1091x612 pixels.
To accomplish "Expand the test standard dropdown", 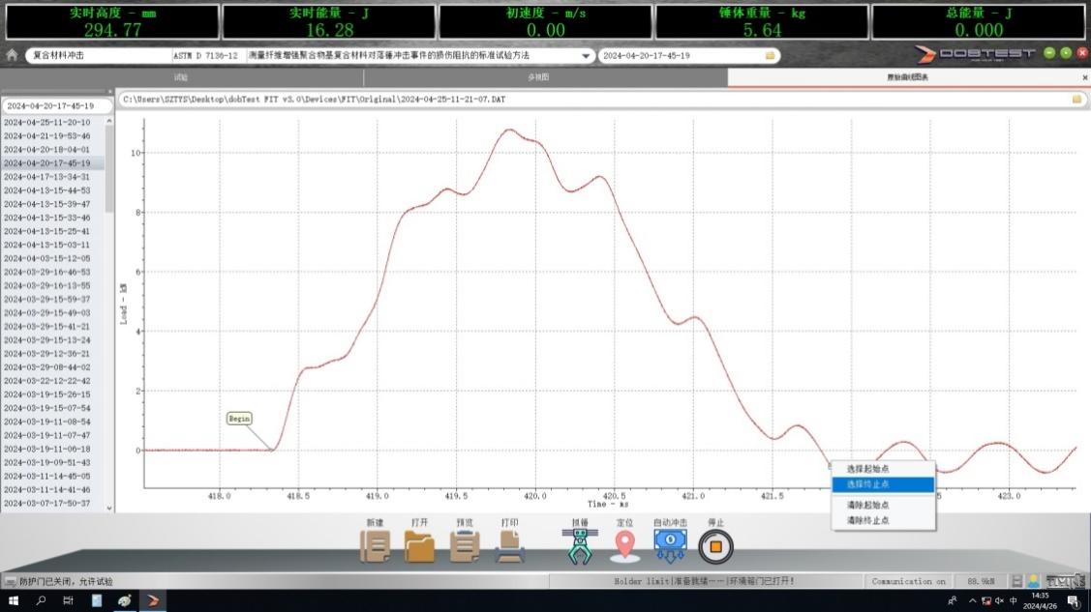I will click(585, 55).
